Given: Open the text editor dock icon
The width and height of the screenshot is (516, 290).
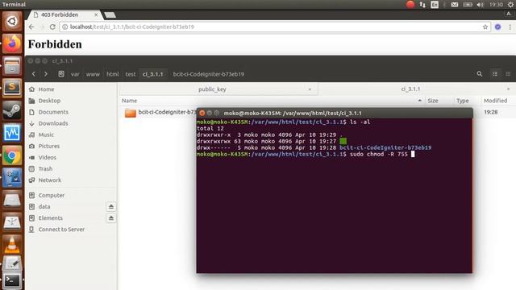Looking at the screenshot, I should point(12,263).
